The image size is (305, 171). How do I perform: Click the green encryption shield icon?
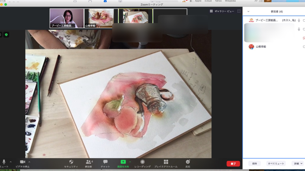click(x=6, y=35)
